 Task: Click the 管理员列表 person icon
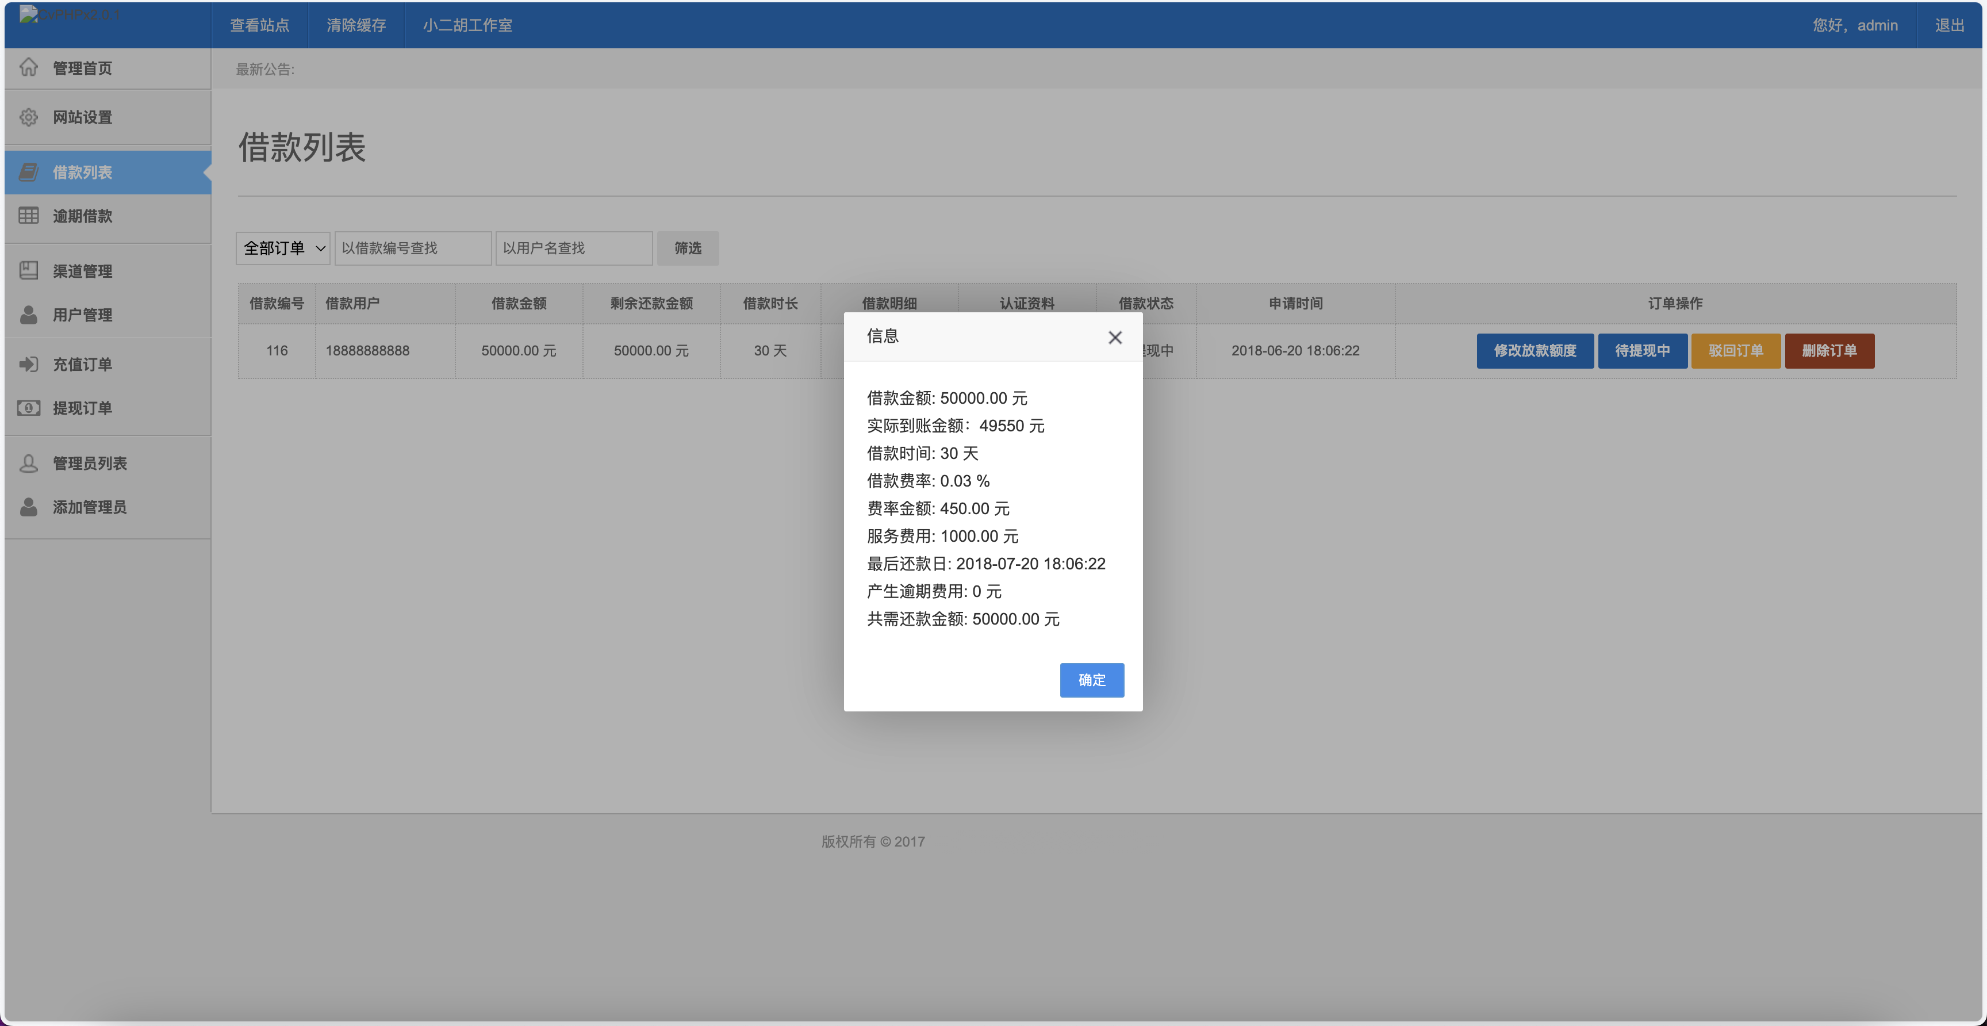(x=29, y=463)
